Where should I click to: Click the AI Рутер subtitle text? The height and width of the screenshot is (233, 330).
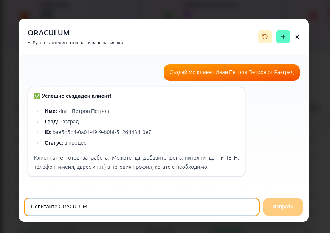(74, 43)
